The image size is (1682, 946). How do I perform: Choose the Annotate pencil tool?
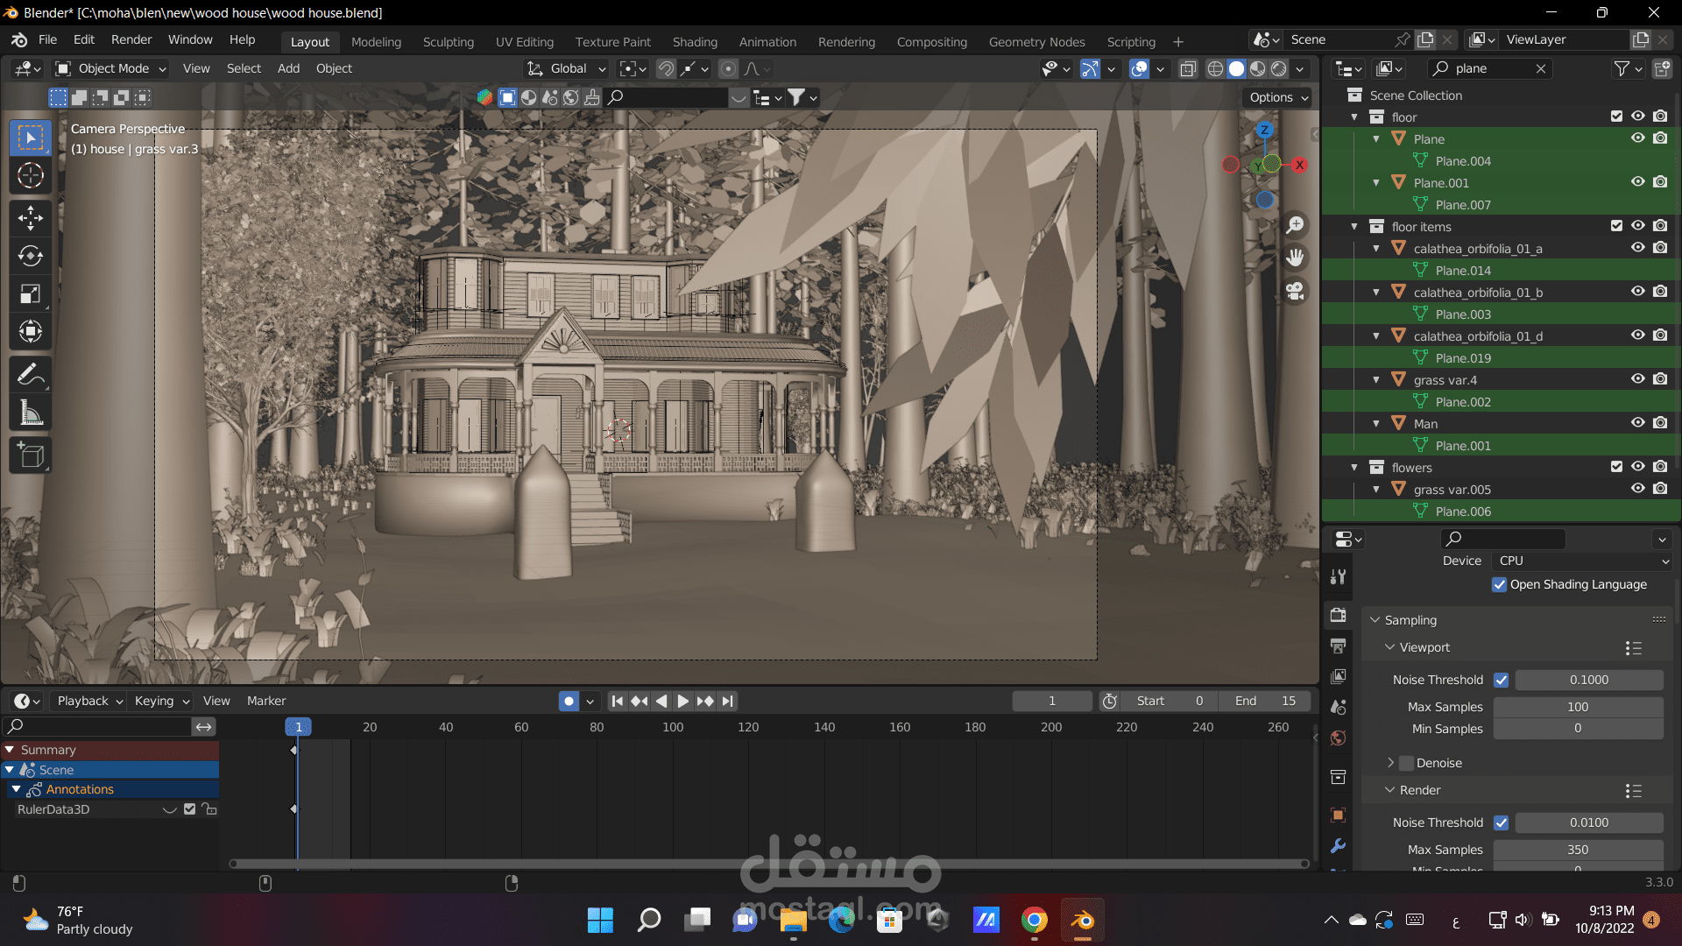coord(31,375)
